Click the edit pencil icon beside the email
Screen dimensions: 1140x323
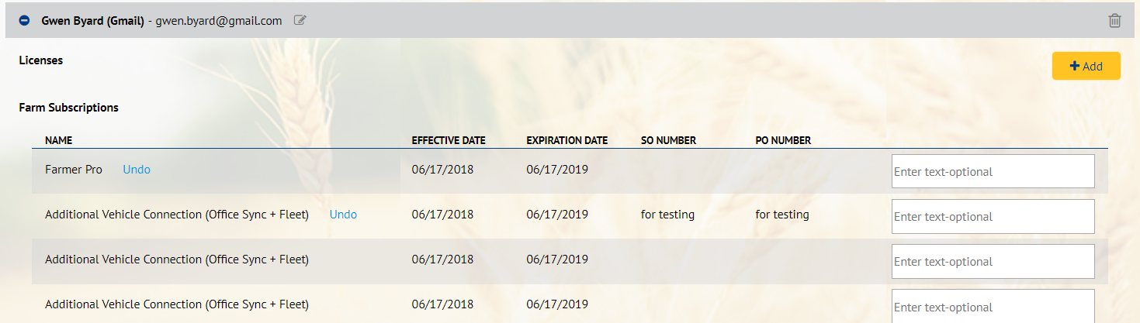click(x=300, y=21)
